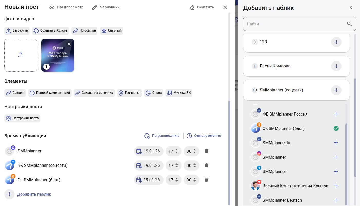Deselect the checked Ок SMMplanner (блог) page
This screenshot has width=360, height=206.
(x=336, y=128)
